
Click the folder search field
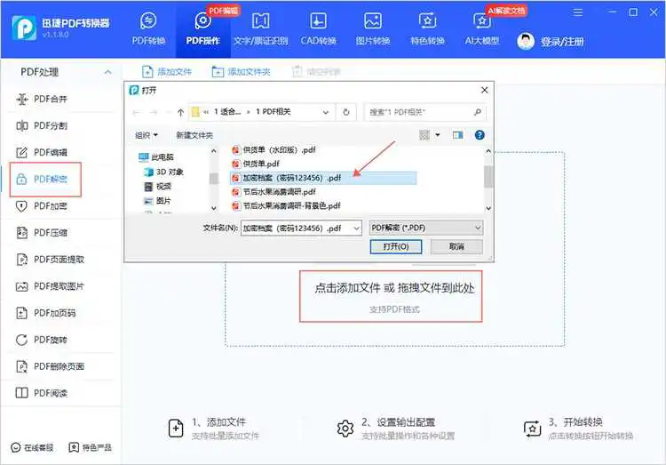(424, 112)
